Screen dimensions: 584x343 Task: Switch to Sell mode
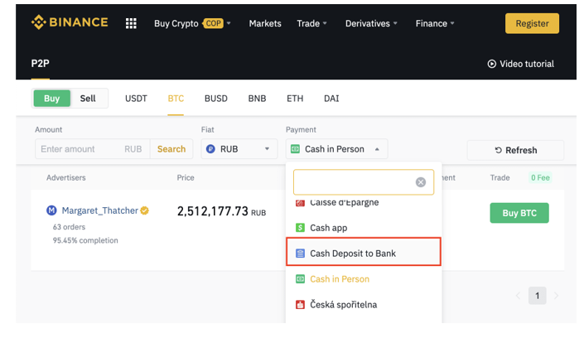[x=88, y=99]
